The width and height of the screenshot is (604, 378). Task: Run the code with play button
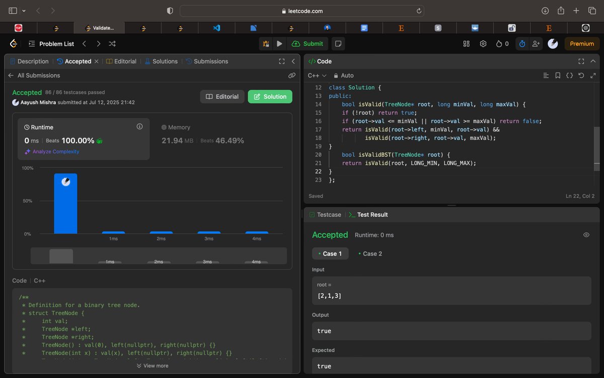point(279,44)
